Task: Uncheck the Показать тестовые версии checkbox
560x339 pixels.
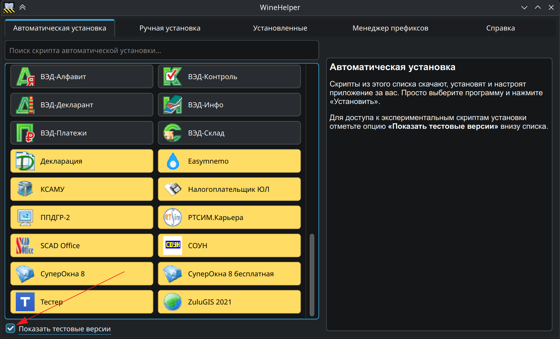Action: pos(10,328)
